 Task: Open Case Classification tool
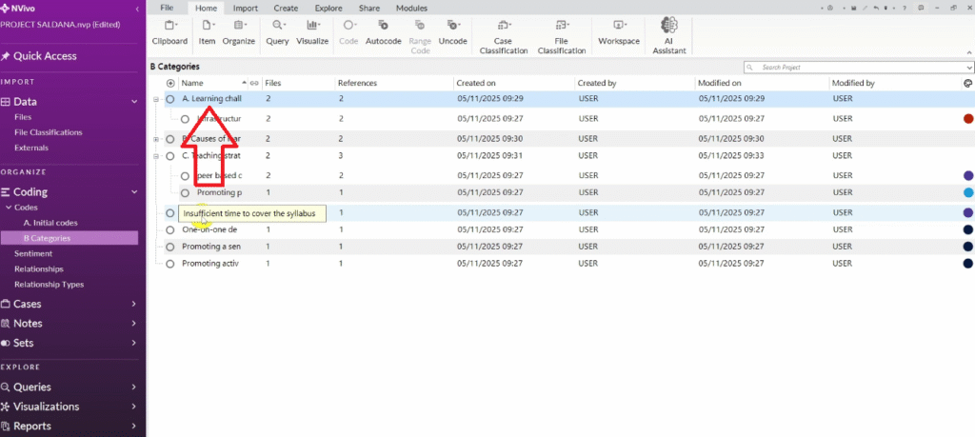504,35
